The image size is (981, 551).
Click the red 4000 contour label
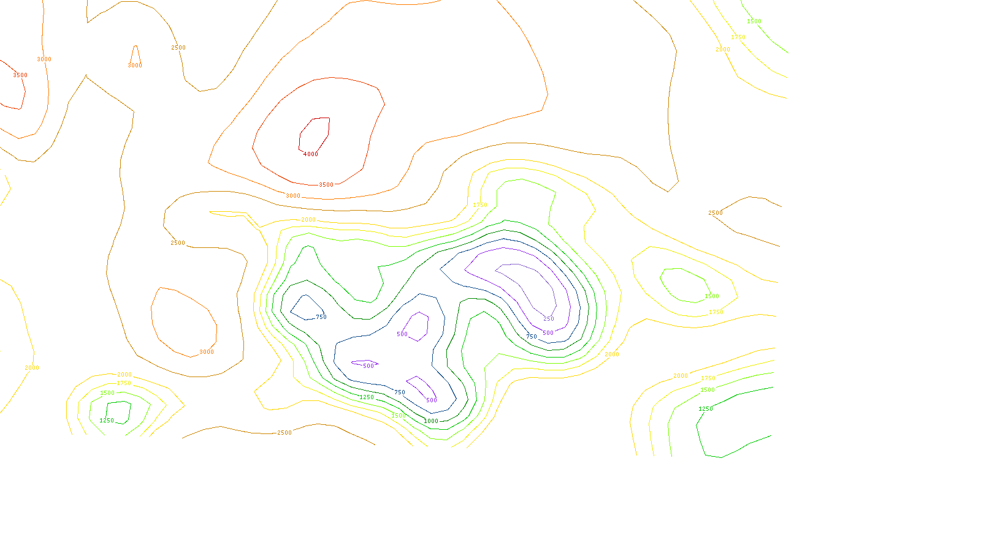coord(311,154)
